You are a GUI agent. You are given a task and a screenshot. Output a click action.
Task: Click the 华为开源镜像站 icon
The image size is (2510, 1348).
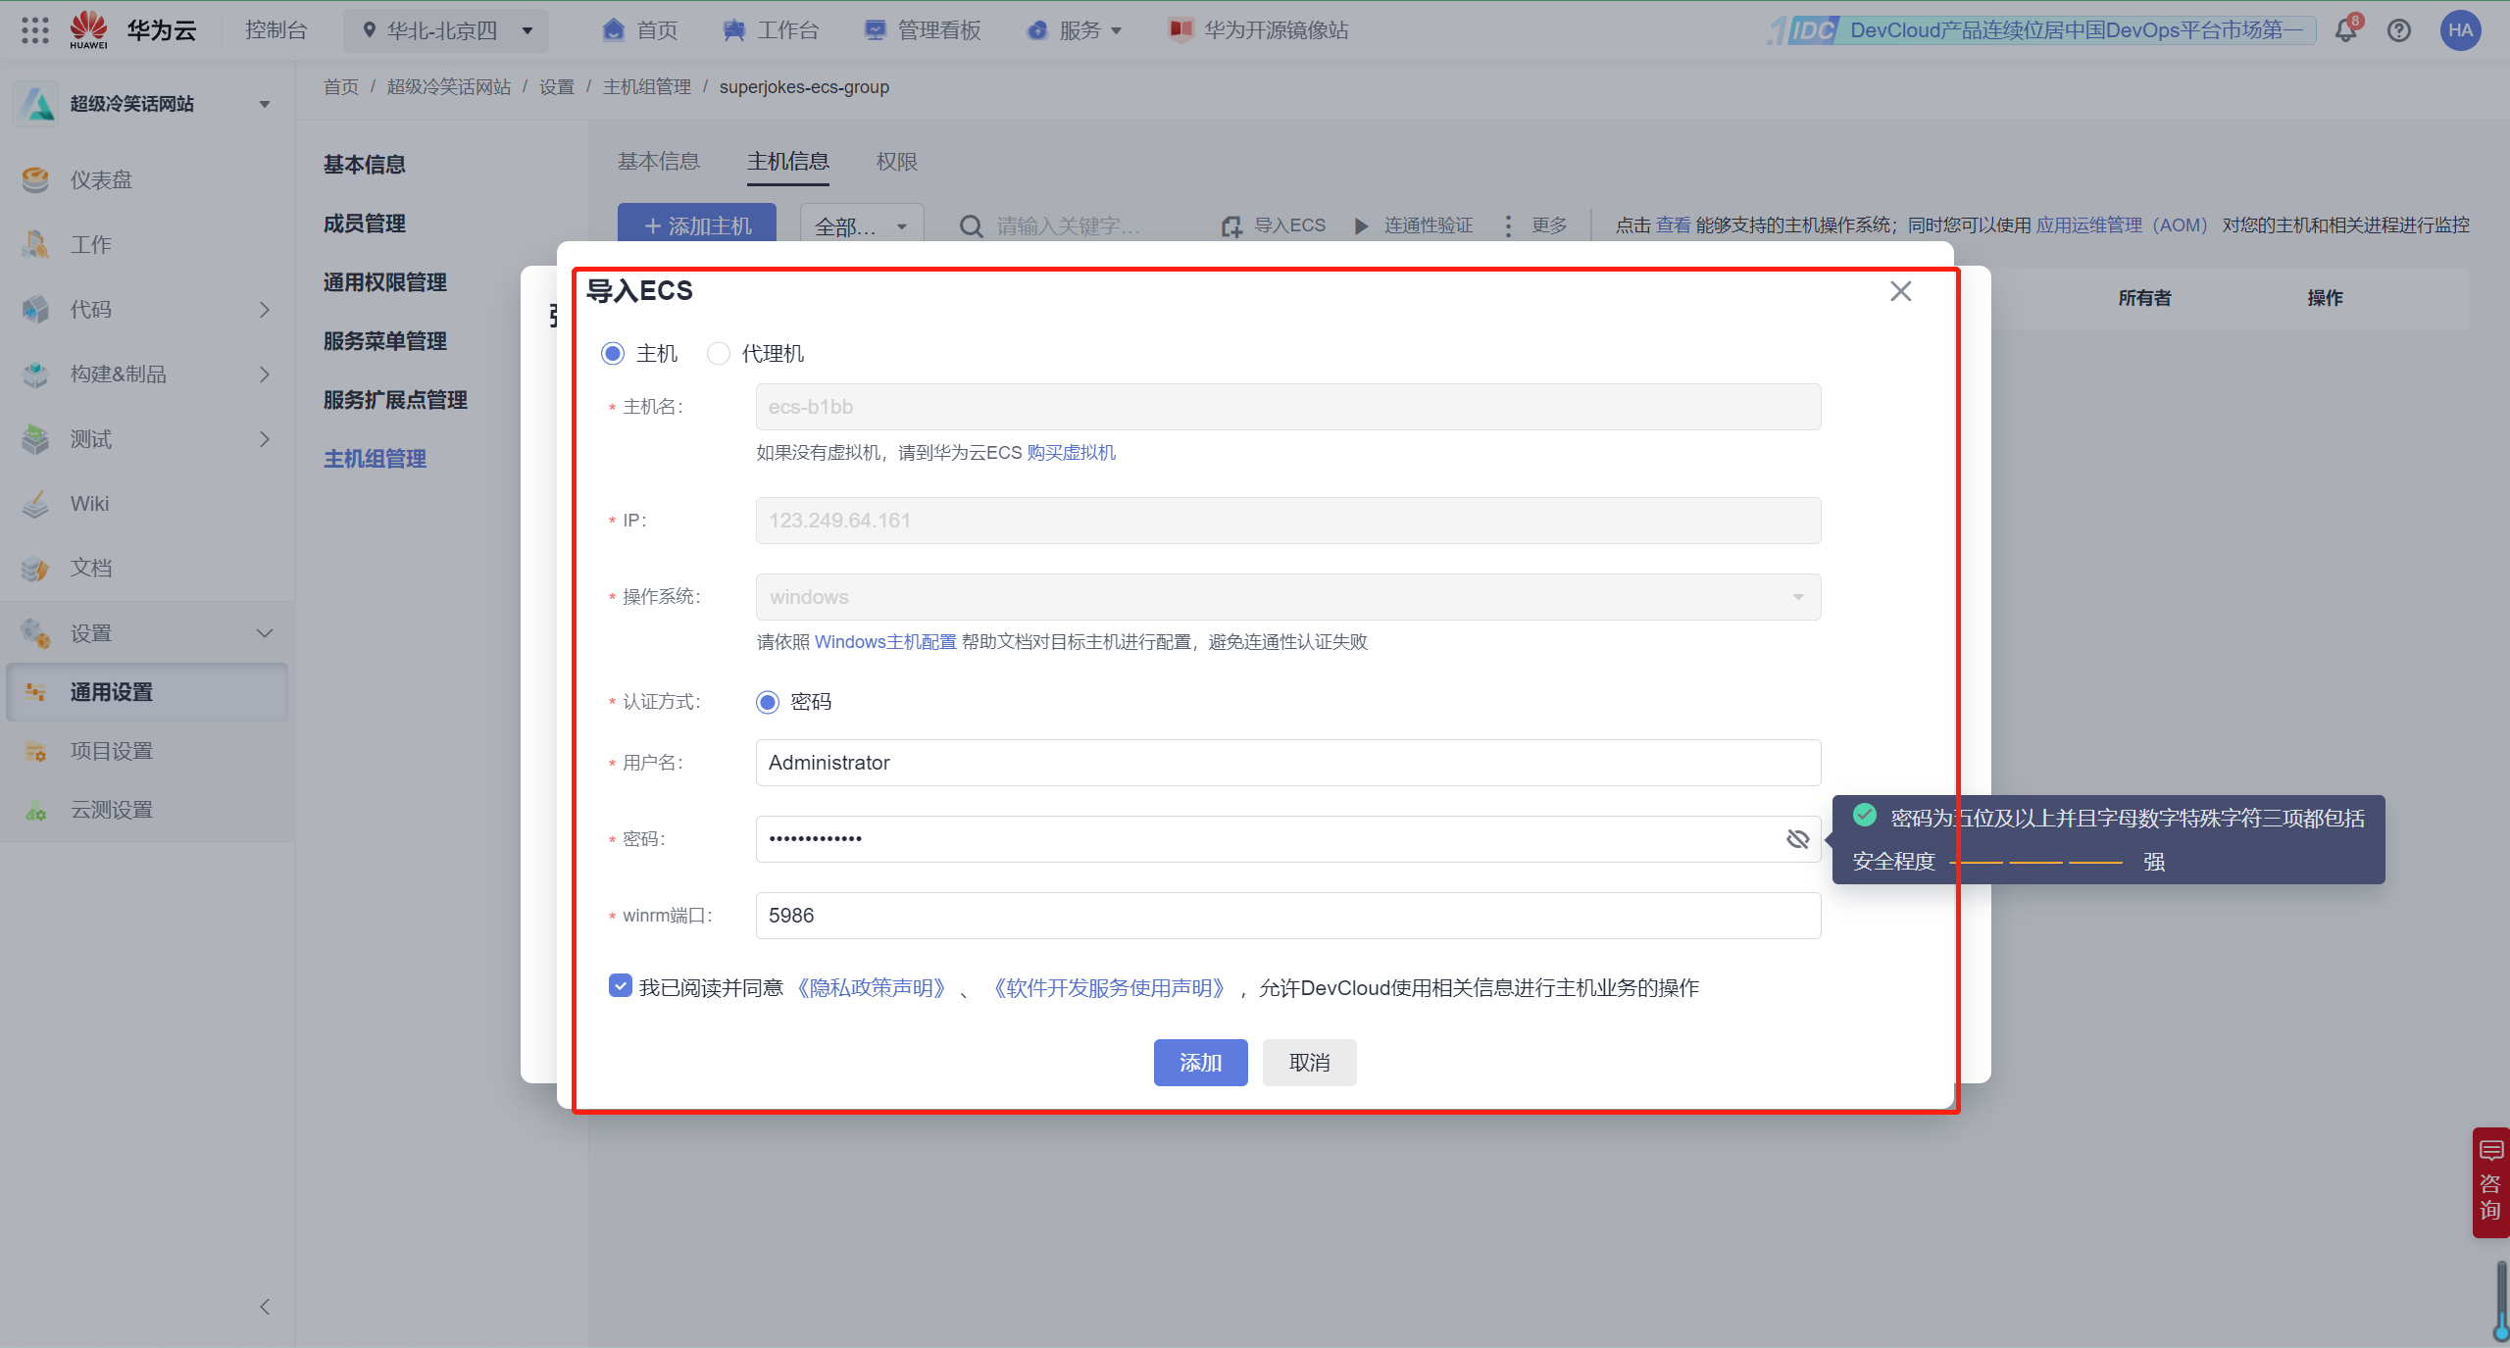tap(1180, 30)
